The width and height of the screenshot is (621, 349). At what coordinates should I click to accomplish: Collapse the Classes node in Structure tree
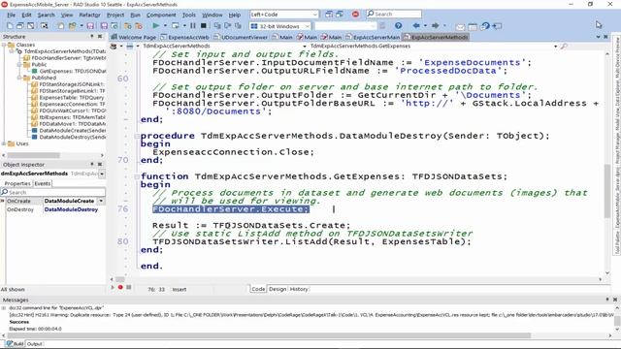4,45
